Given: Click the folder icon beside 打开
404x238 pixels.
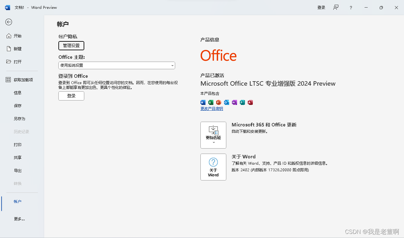Looking at the screenshot, I should click(x=9, y=62).
